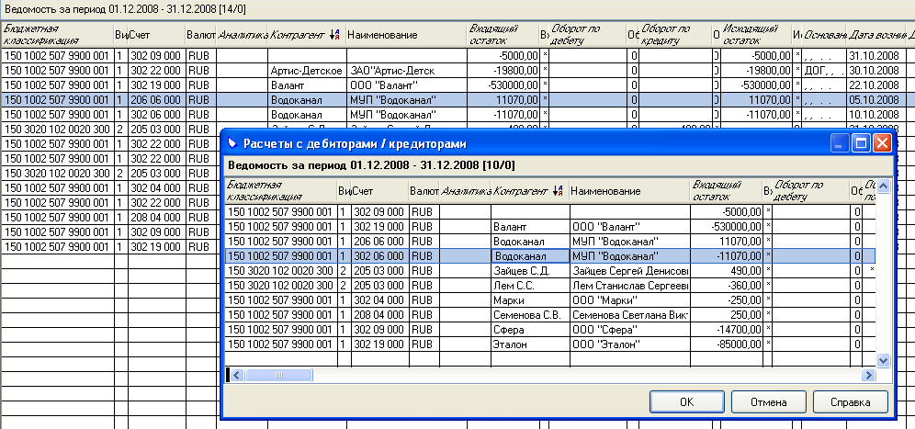Viewport: 915px width, 429px height.
Task: Select Зайцев С.Д. row in the dialog
Action: [x=549, y=271]
